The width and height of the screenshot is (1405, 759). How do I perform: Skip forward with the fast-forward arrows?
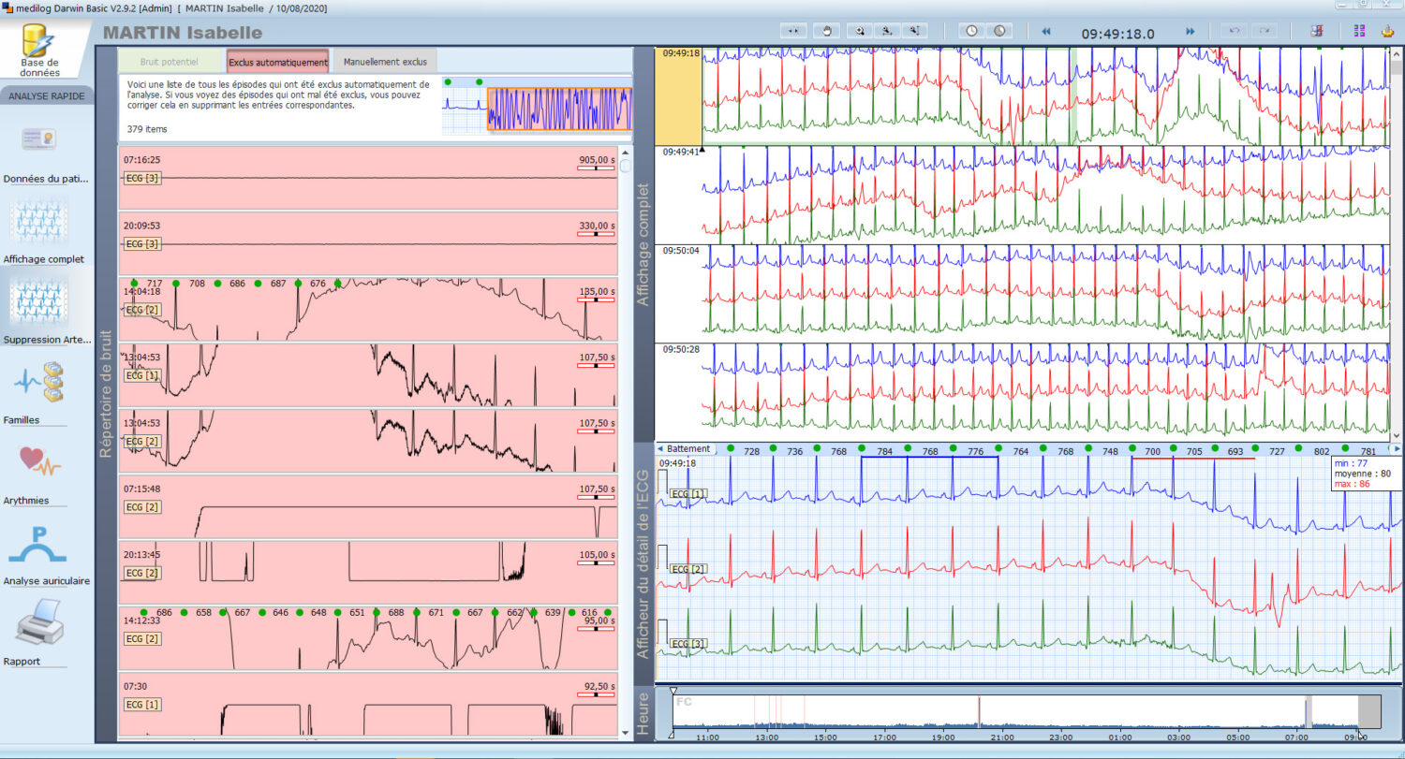click(x=1190, y=31)
